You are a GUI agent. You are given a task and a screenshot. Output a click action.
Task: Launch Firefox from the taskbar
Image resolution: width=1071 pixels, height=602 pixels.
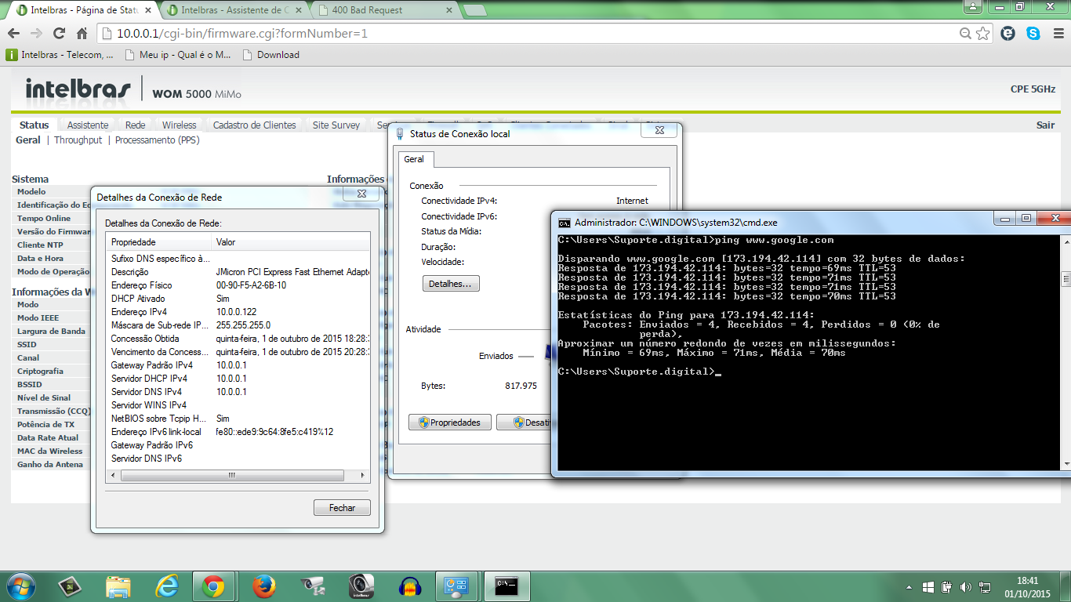click(x=264, y=586)
